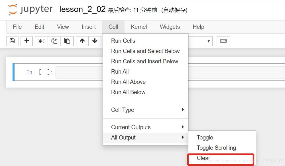Viewport: 285px width, 166px height.
Task: Toggle Scrolling for all output
Action: click(x=216, y=148)
